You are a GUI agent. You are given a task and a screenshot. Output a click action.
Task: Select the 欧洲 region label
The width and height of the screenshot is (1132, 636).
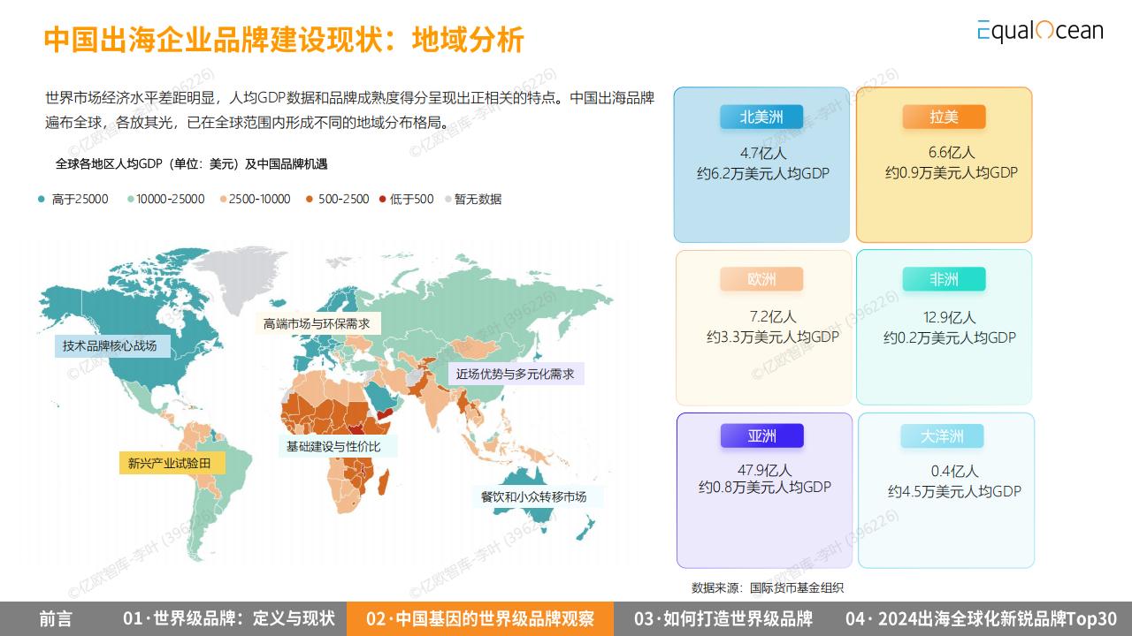(x=761, y=279)
